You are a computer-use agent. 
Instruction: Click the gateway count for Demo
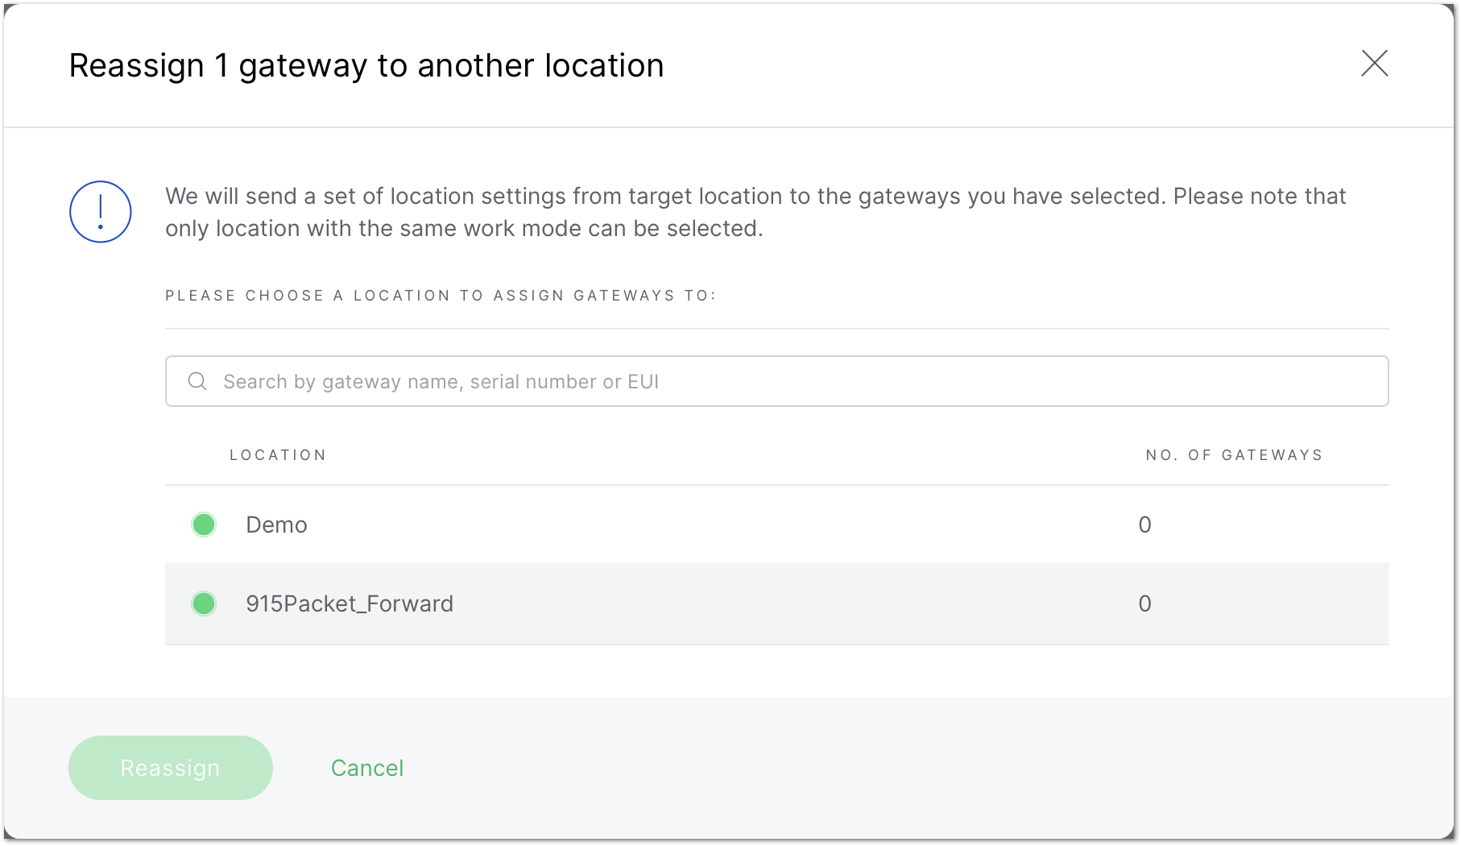pos(1144,525)
